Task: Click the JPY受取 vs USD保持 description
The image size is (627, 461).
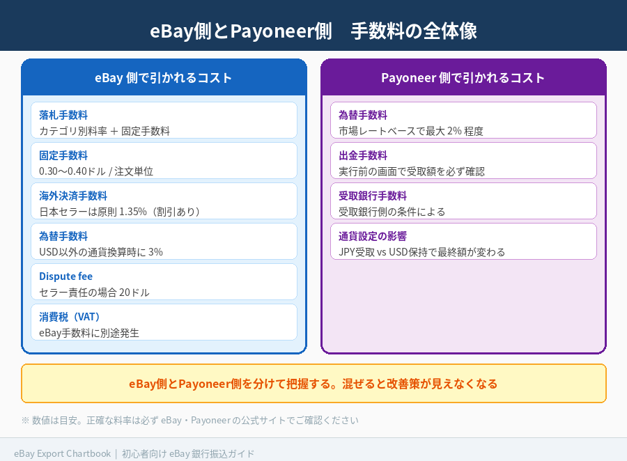Action: (x=421, y=251)
